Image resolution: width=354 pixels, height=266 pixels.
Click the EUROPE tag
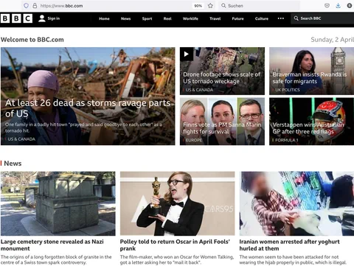194,140
